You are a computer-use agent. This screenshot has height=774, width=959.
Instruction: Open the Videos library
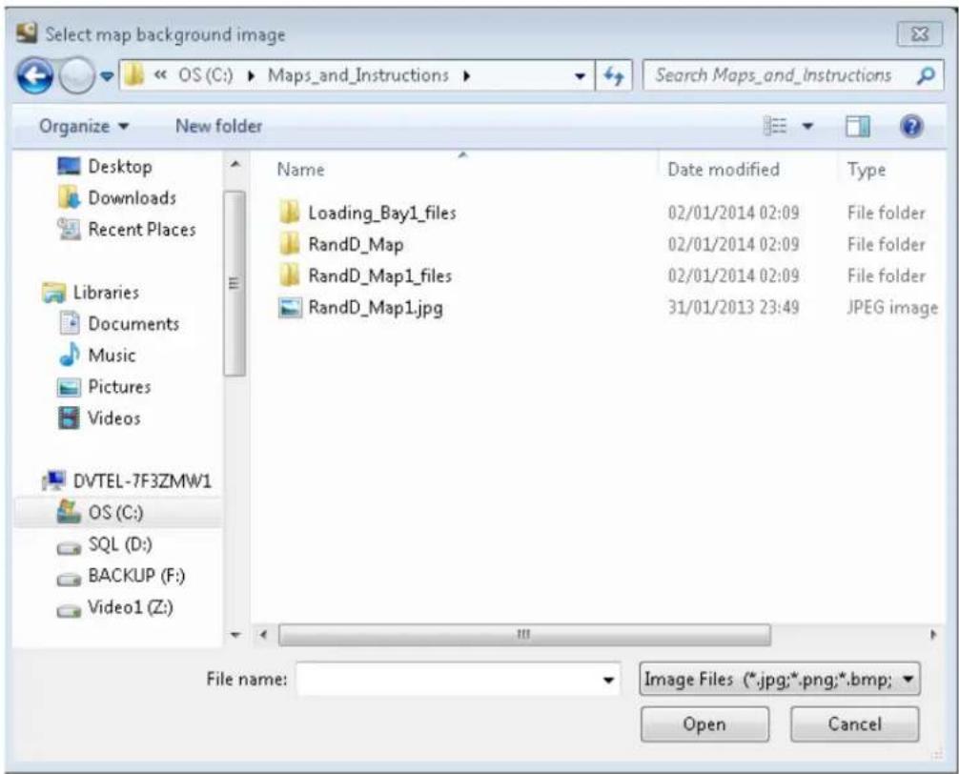click(99, 418)
